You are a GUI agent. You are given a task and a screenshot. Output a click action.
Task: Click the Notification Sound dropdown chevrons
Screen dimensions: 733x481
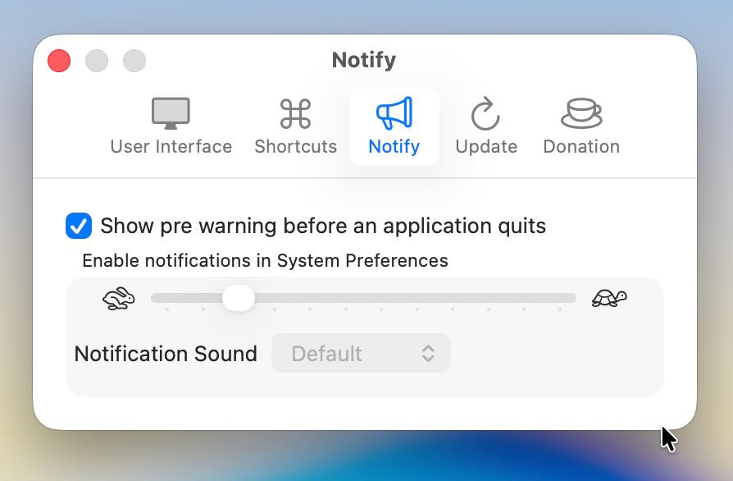coord(428,354)
